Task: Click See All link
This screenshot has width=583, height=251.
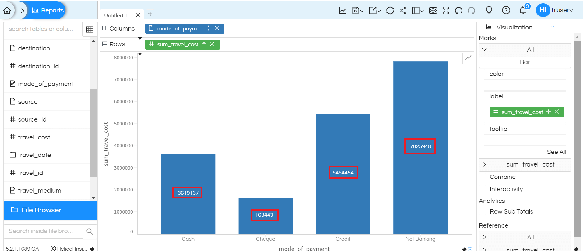Action: (x=557, y=152)
